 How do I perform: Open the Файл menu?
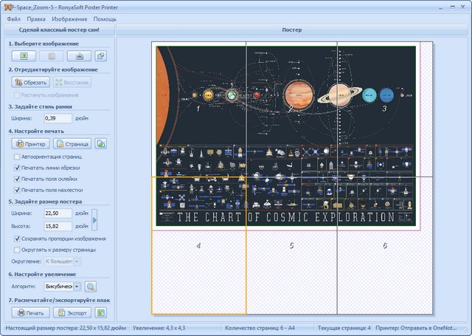pyautogui.click(x=13, y=18)
